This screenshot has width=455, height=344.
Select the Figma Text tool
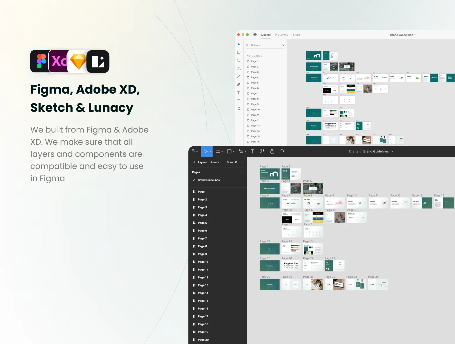pyautogui.click(x=252, y=152)
